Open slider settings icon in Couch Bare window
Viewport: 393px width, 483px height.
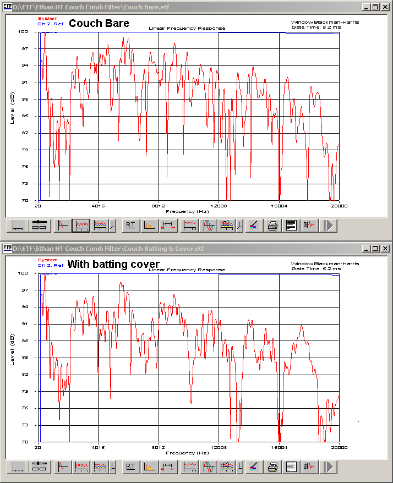pyautogui.click(x=39, y=226)
